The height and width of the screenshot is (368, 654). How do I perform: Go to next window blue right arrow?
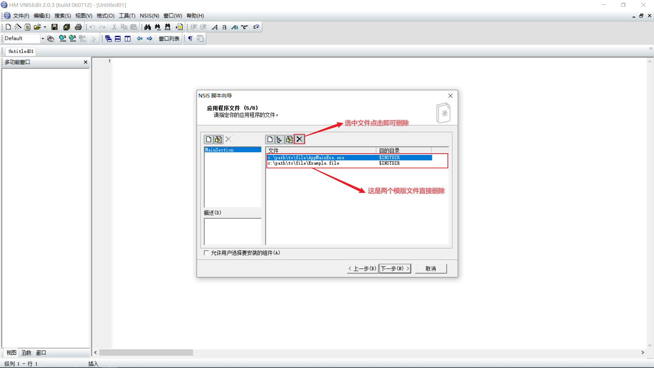tap(150, 39)
